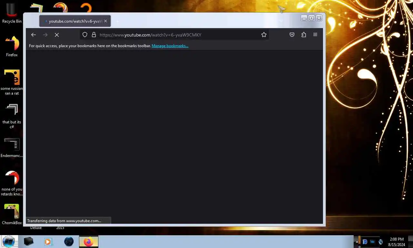Open the Windows Start orb

9,241
